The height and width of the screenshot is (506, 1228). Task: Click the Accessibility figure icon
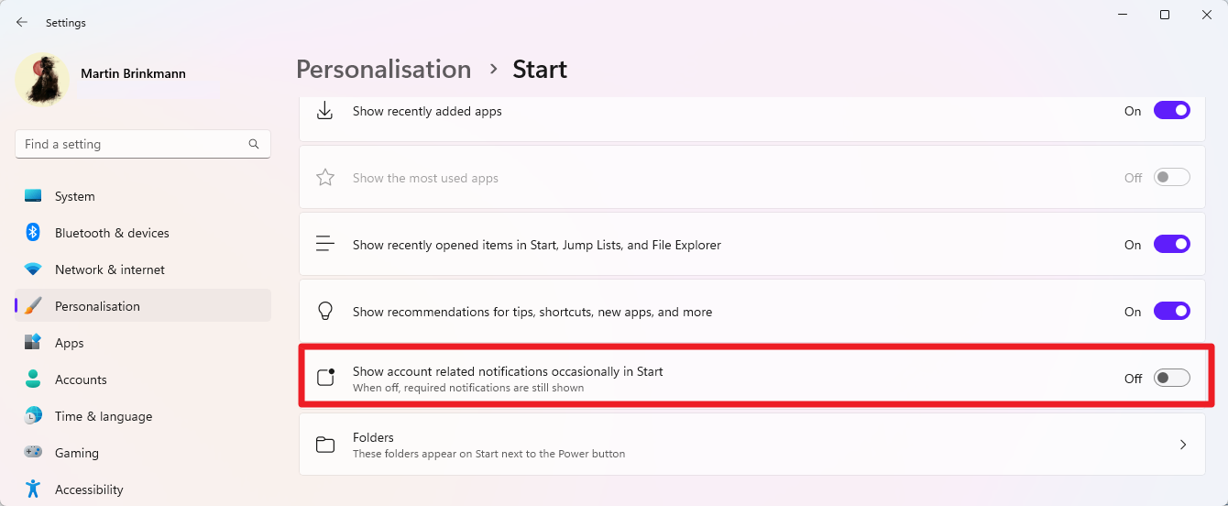pos(33,489)
